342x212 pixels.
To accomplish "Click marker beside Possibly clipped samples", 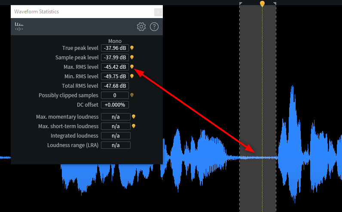I will tap(132, 95).
